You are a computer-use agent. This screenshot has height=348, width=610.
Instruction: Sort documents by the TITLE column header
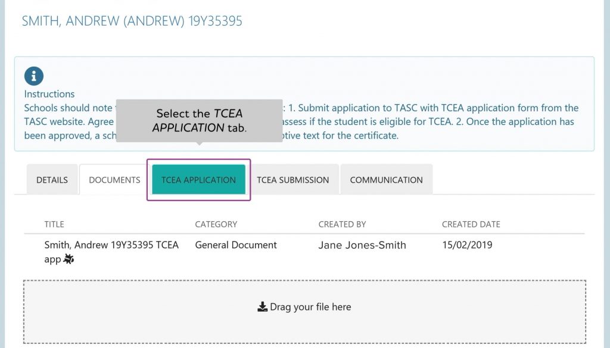tap(54, 224)
